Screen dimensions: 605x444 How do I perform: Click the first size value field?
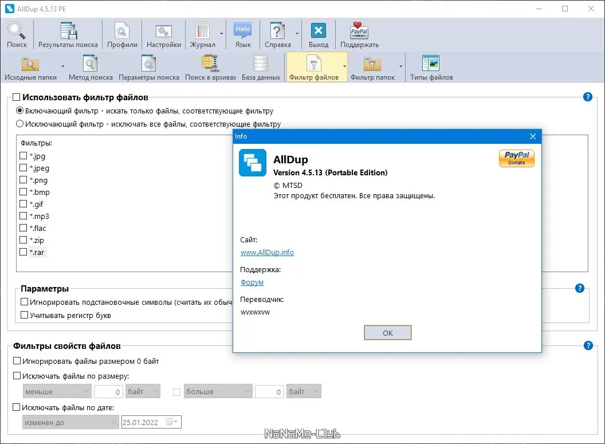[108, 391]
